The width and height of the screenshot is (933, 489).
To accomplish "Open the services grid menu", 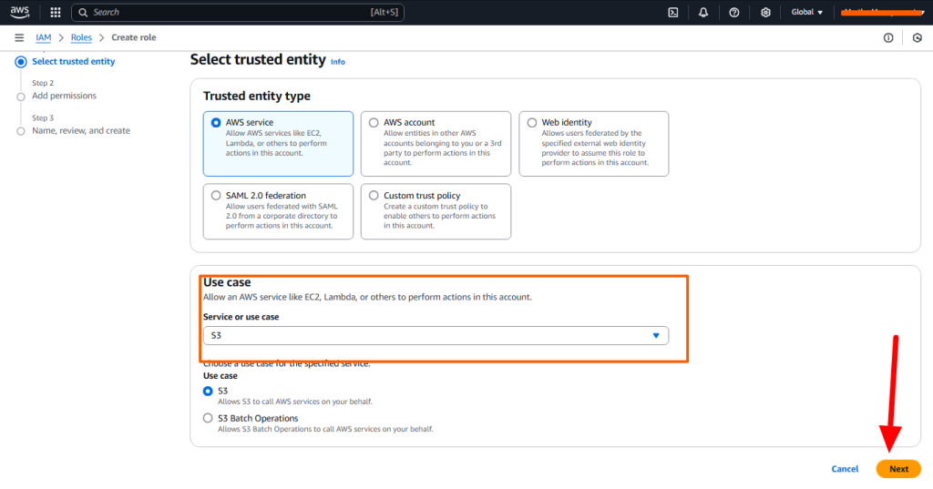I will tap(56, 12).
